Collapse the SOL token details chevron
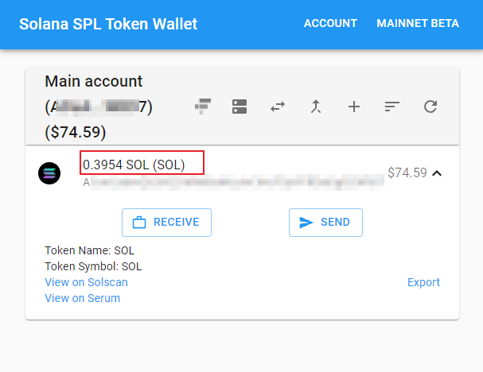The height and width of the screenshot is (372, 483). click(x=437, y=173)
